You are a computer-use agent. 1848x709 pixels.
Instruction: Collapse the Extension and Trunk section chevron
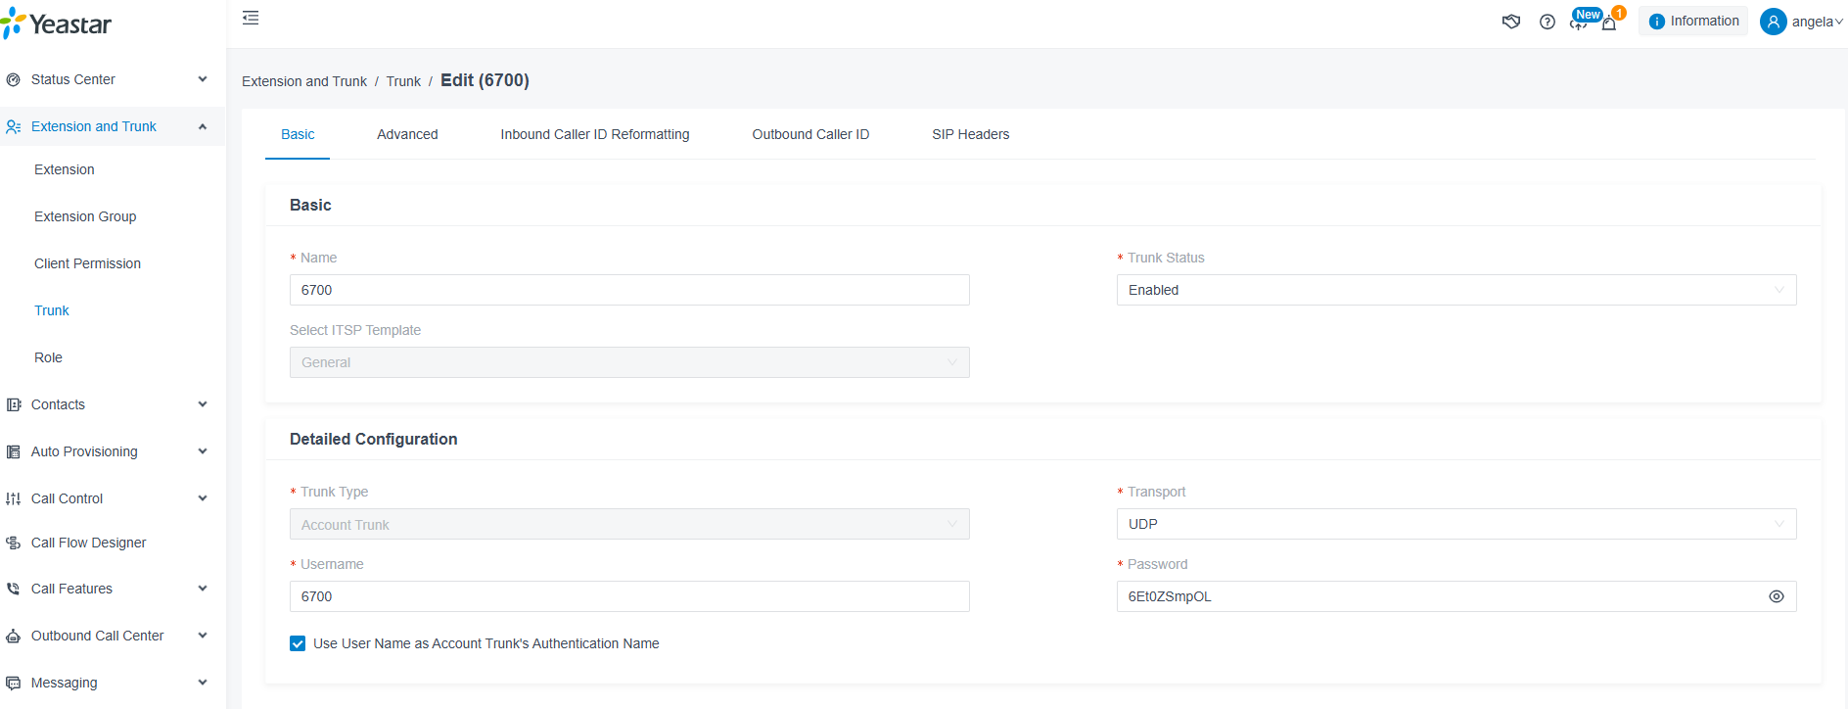(203, 126)
